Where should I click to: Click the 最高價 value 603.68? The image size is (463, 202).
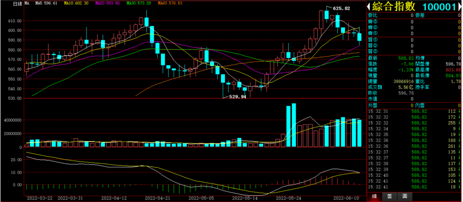point(454,70)
